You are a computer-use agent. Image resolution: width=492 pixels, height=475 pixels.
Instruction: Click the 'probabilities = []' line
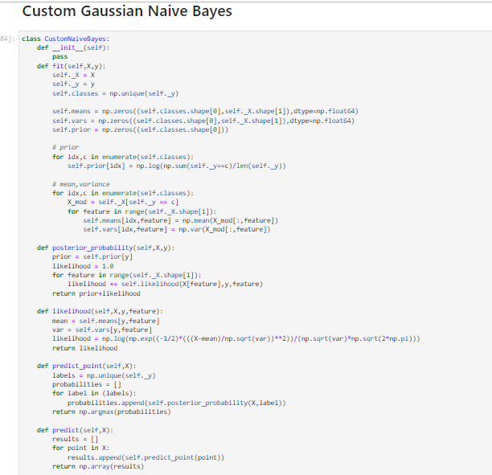click(x=87, y=385)
